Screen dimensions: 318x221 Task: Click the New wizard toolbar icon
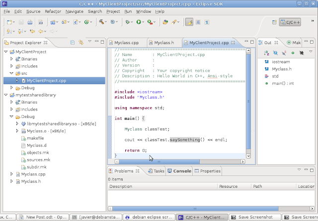[x=9, y=22]
